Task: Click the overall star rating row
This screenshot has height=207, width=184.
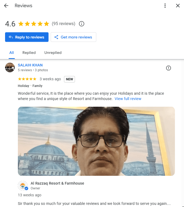Action: (34, 24)
